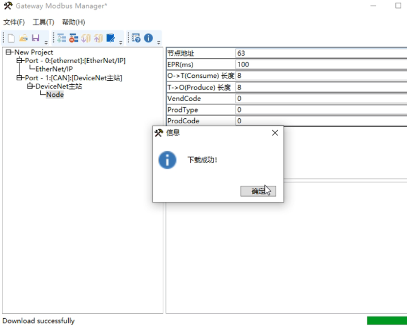Click the Open file folder icon
The image size is (407, 326).
point(23,38)
